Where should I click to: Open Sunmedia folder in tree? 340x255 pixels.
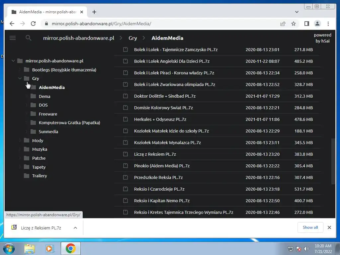tap(48, 131)
